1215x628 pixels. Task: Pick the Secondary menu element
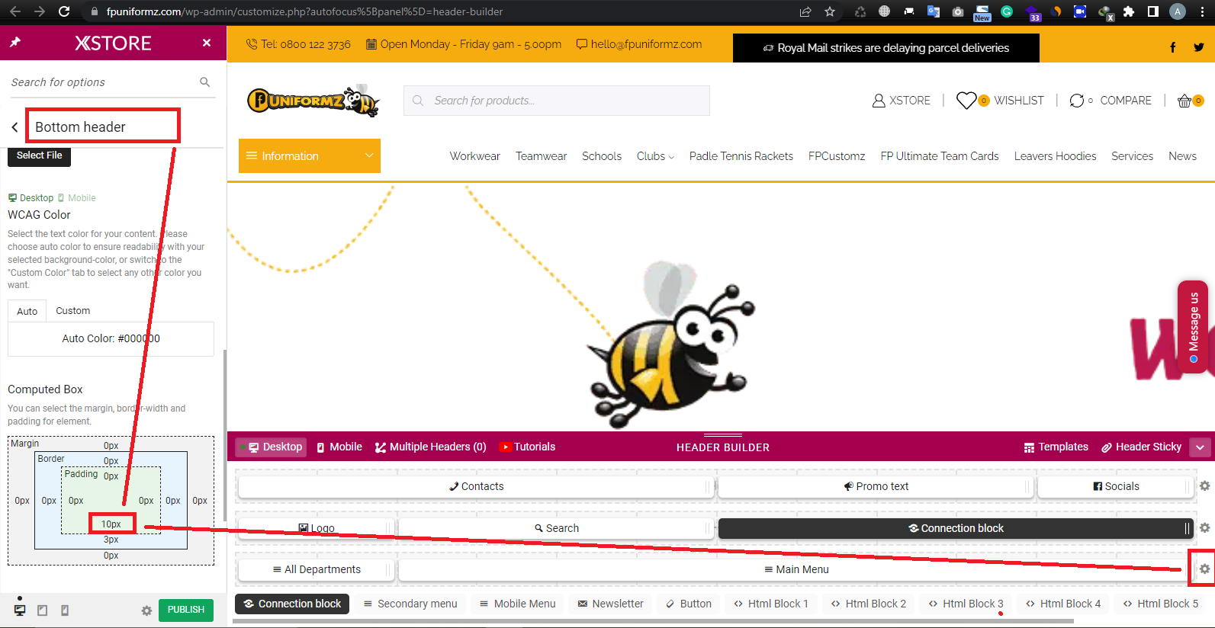click(410, 604)
